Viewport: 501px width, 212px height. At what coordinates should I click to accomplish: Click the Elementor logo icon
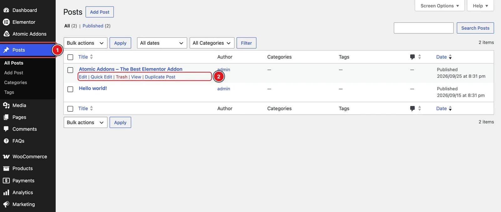[x=6, y=22]
